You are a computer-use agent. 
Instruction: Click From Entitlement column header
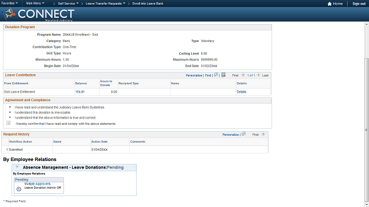pos(16,83)
